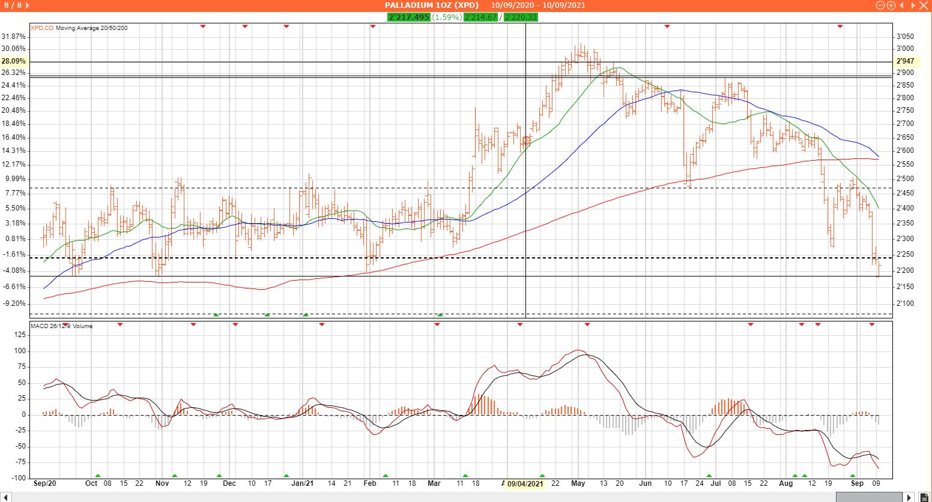This screenshot has width=932, height=502.
Task: Click the green bid price 2'214.67
Action: click(480, 17)
